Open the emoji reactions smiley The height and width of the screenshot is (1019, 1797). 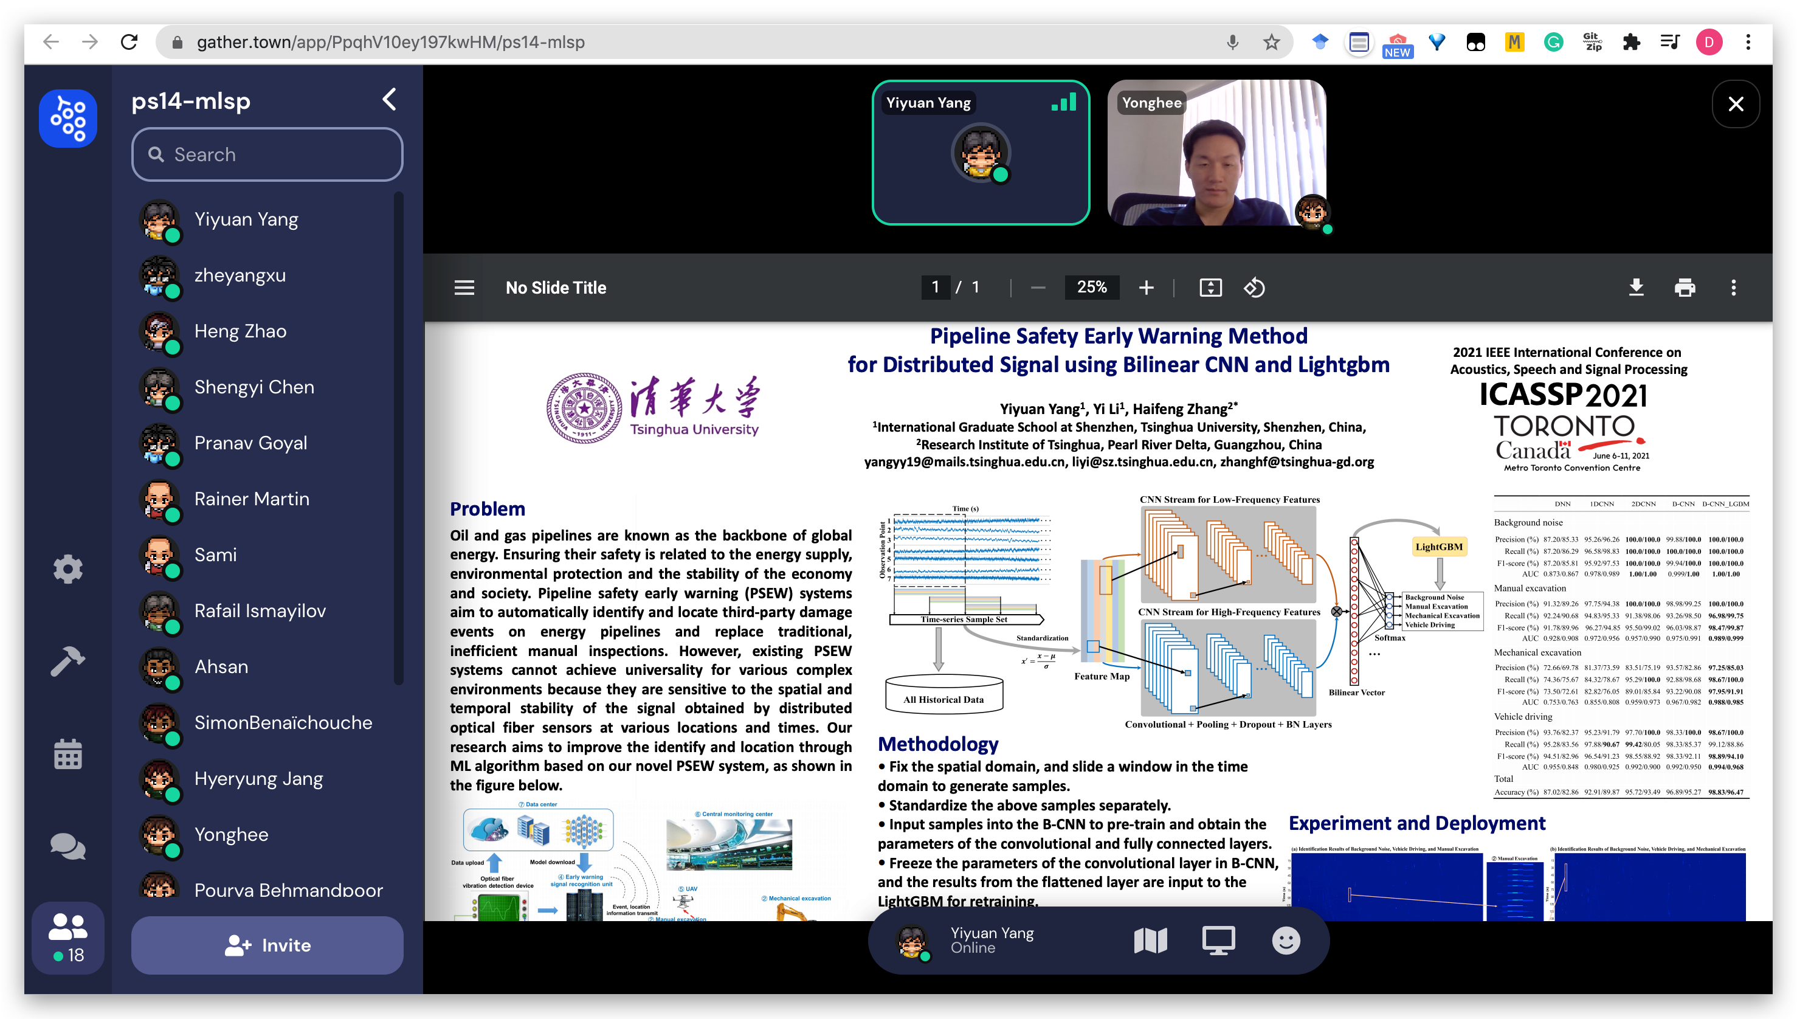tap(1286, 940)
